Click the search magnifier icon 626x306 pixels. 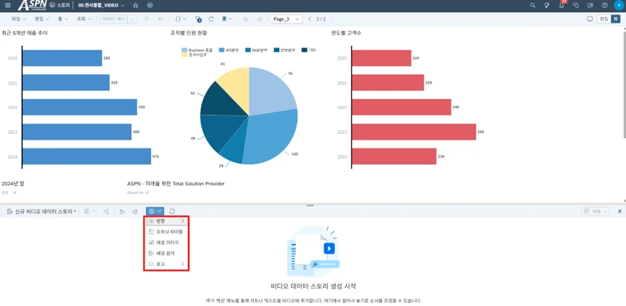(x=532, y=5)
